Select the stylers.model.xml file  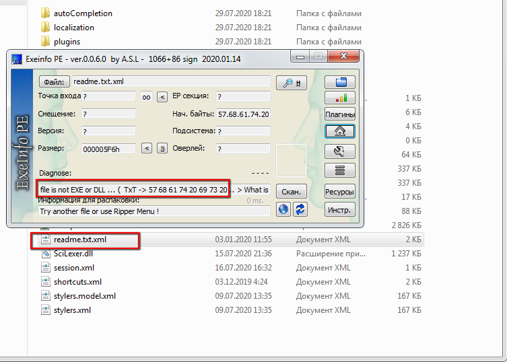85,296
